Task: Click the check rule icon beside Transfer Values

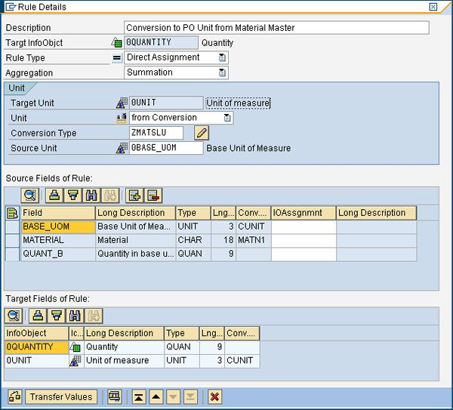Action: 15,396
